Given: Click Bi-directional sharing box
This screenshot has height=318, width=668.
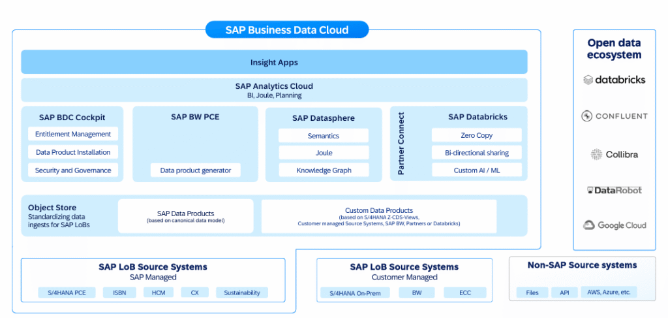Looking at the screenshot, I should coord(476,153).
